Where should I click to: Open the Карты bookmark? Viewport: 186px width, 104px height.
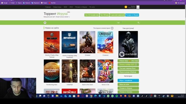click(19, 3)
